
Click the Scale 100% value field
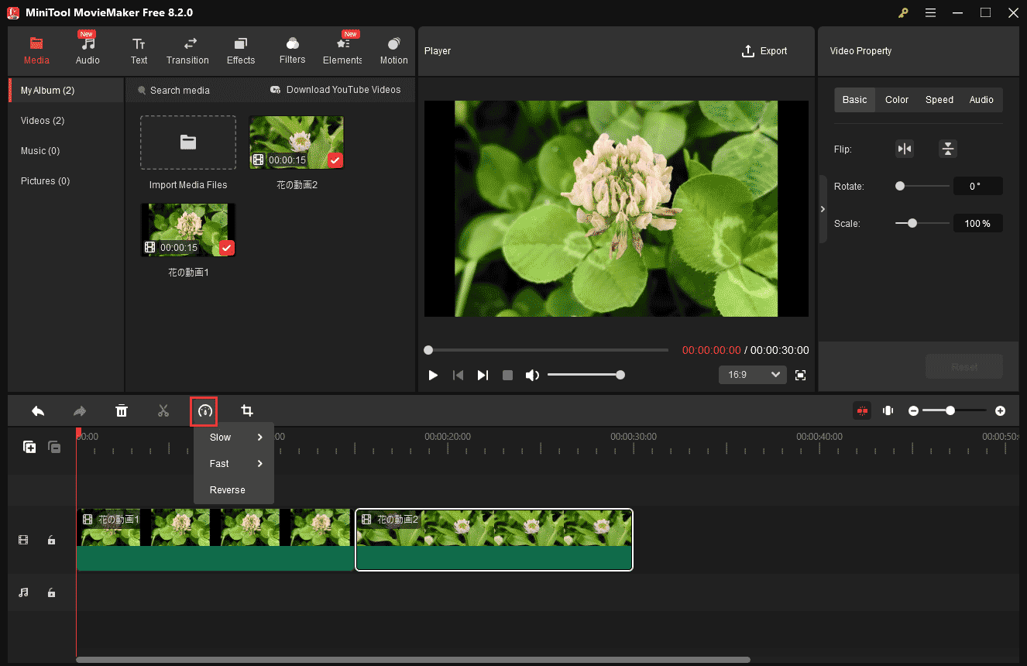point(977,223)
